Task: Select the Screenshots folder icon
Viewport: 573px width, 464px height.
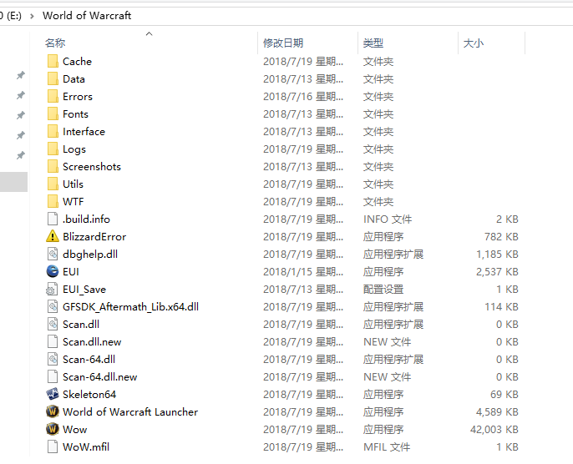Action: pyautogui.click(x=53, y=166)
